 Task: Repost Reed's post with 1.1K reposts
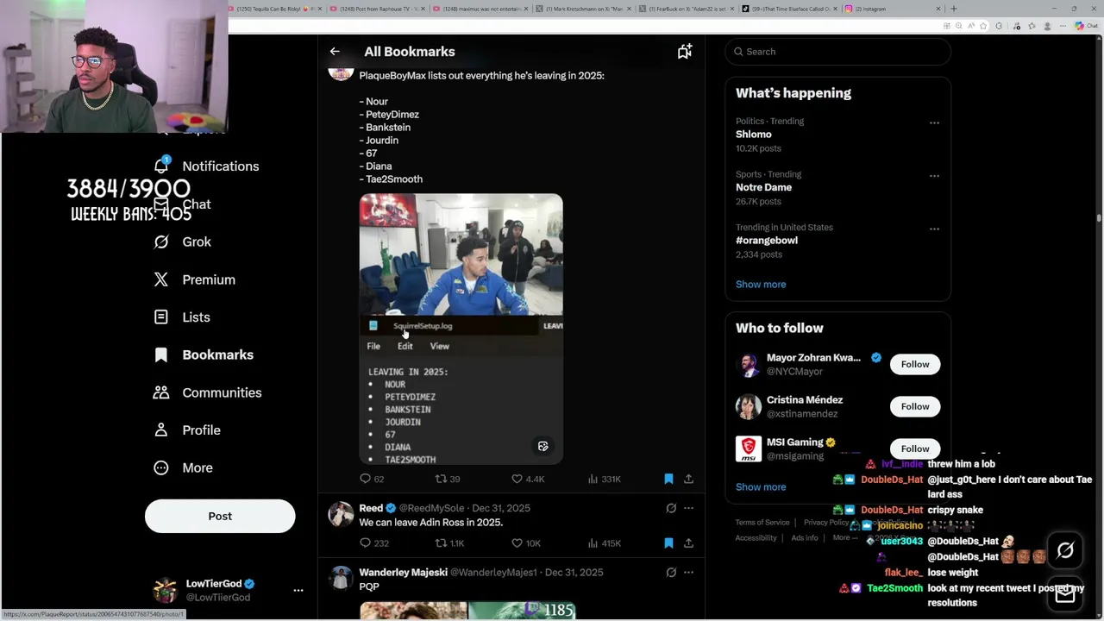[449, 543]
